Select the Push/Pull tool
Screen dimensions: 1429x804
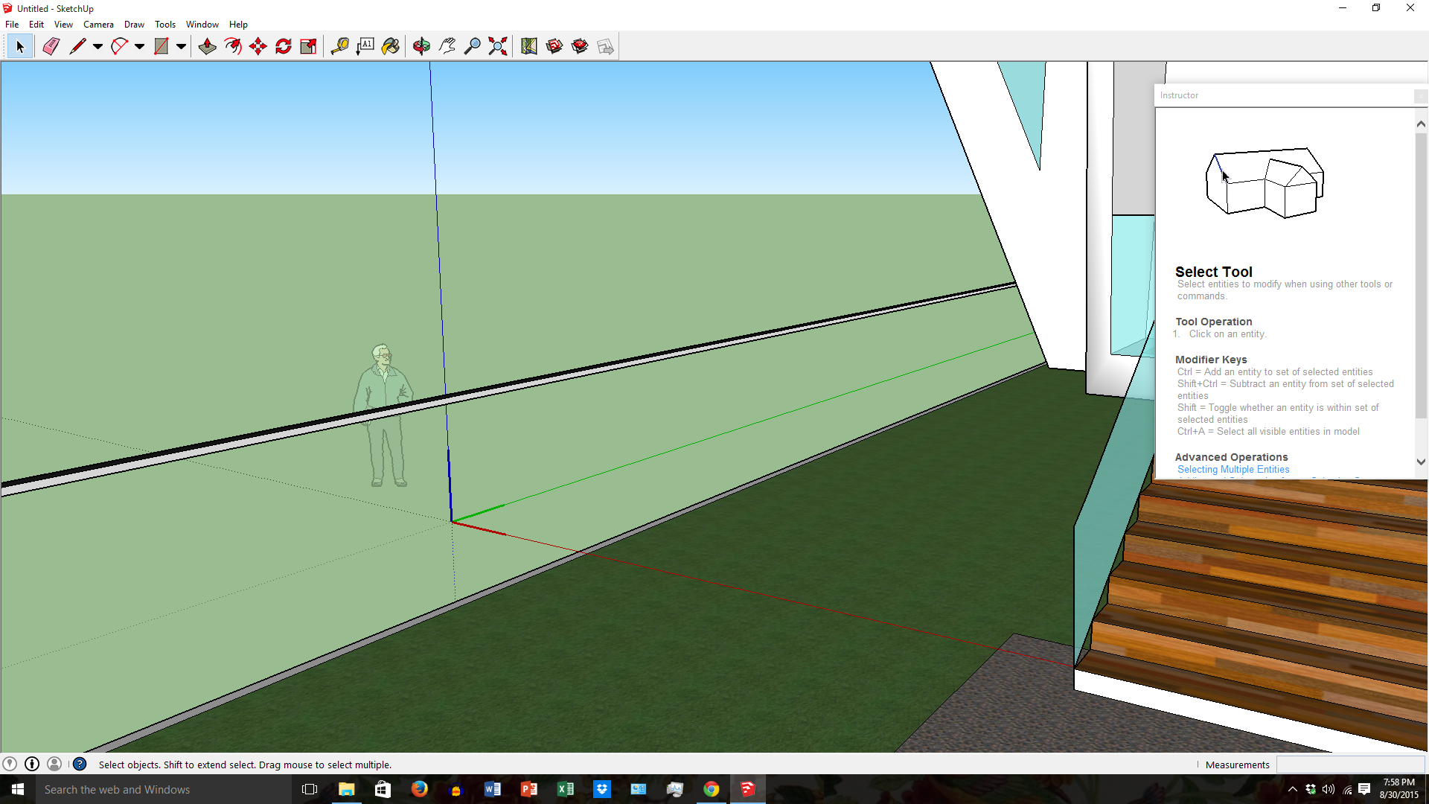pos(207,47)
